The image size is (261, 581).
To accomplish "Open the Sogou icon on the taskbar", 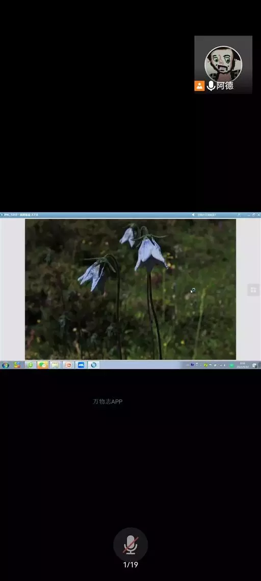I will (17, 365).
